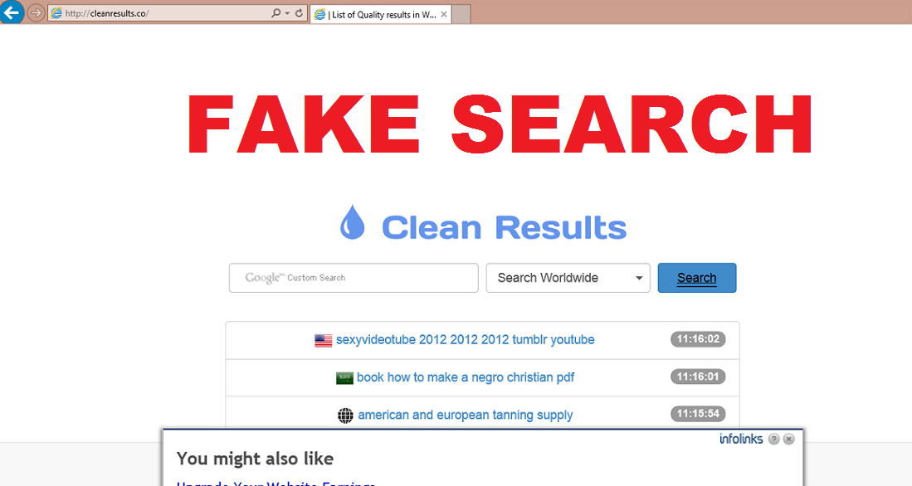Screen dimensions: 912x486
Task: Open address bar search dropdown arrow
Action: click(x=287, y=12)
